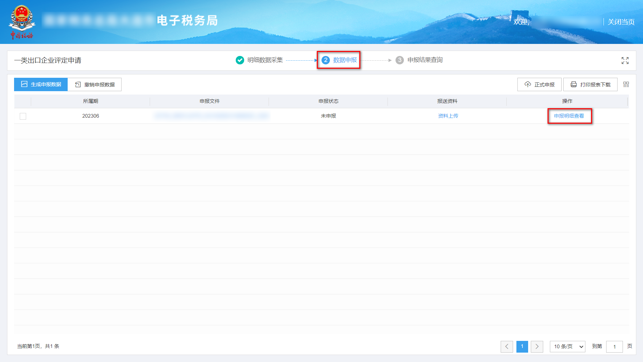The image size is (643, 362).
Task: Click the 正式申报 button
Action: coord(539,84)
